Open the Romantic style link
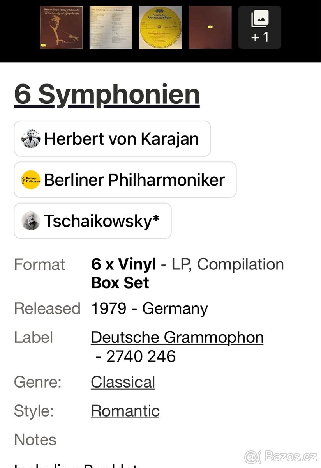 click(125, 411)
